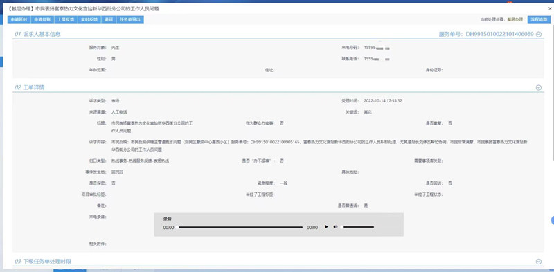Close the work order dialog

click(x=549, y=9)
